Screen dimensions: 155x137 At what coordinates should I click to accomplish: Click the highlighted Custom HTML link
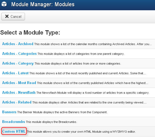point(14,131)
